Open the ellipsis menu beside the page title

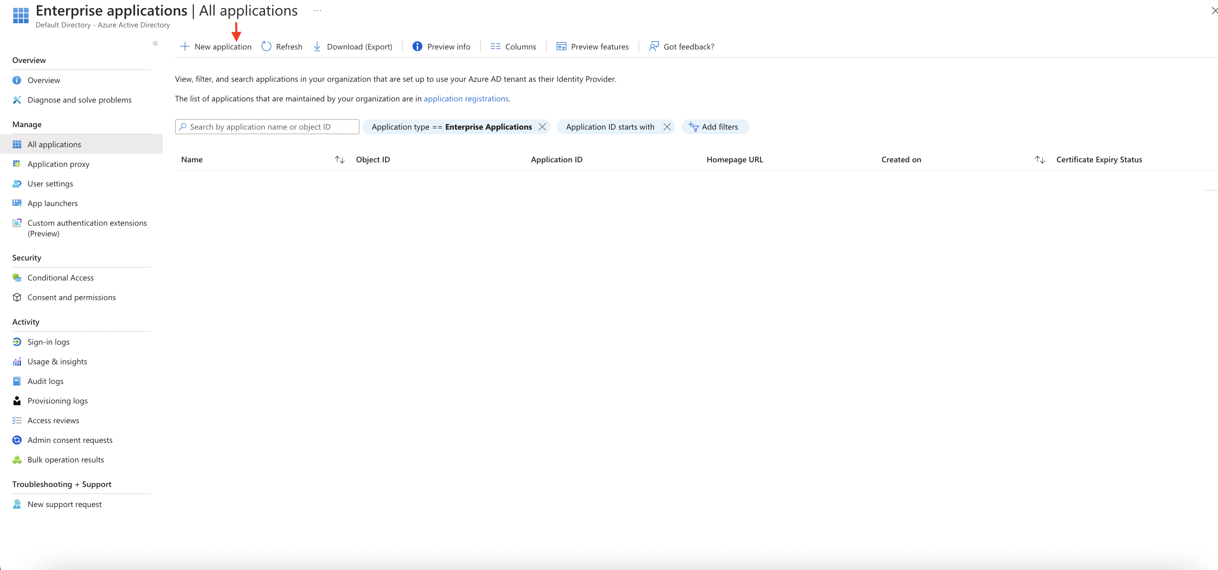(x=317, y=10)
